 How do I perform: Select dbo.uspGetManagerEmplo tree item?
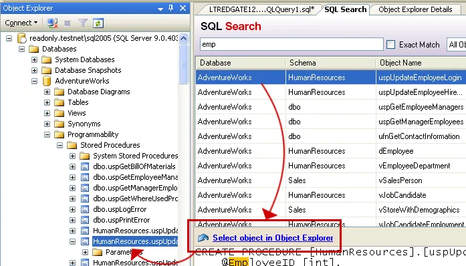(135, 188)
